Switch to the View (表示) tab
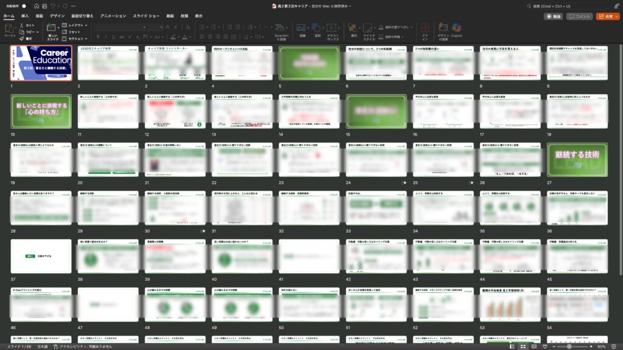Image resolution: width=623 pixels, height=350 pixels. point(199,16)
